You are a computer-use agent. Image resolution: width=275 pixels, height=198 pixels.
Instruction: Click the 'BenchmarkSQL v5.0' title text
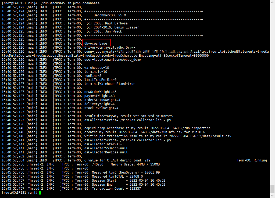click(x=110, y=15)
